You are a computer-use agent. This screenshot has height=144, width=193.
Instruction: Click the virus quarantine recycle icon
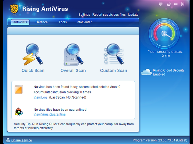pos(19,112)
